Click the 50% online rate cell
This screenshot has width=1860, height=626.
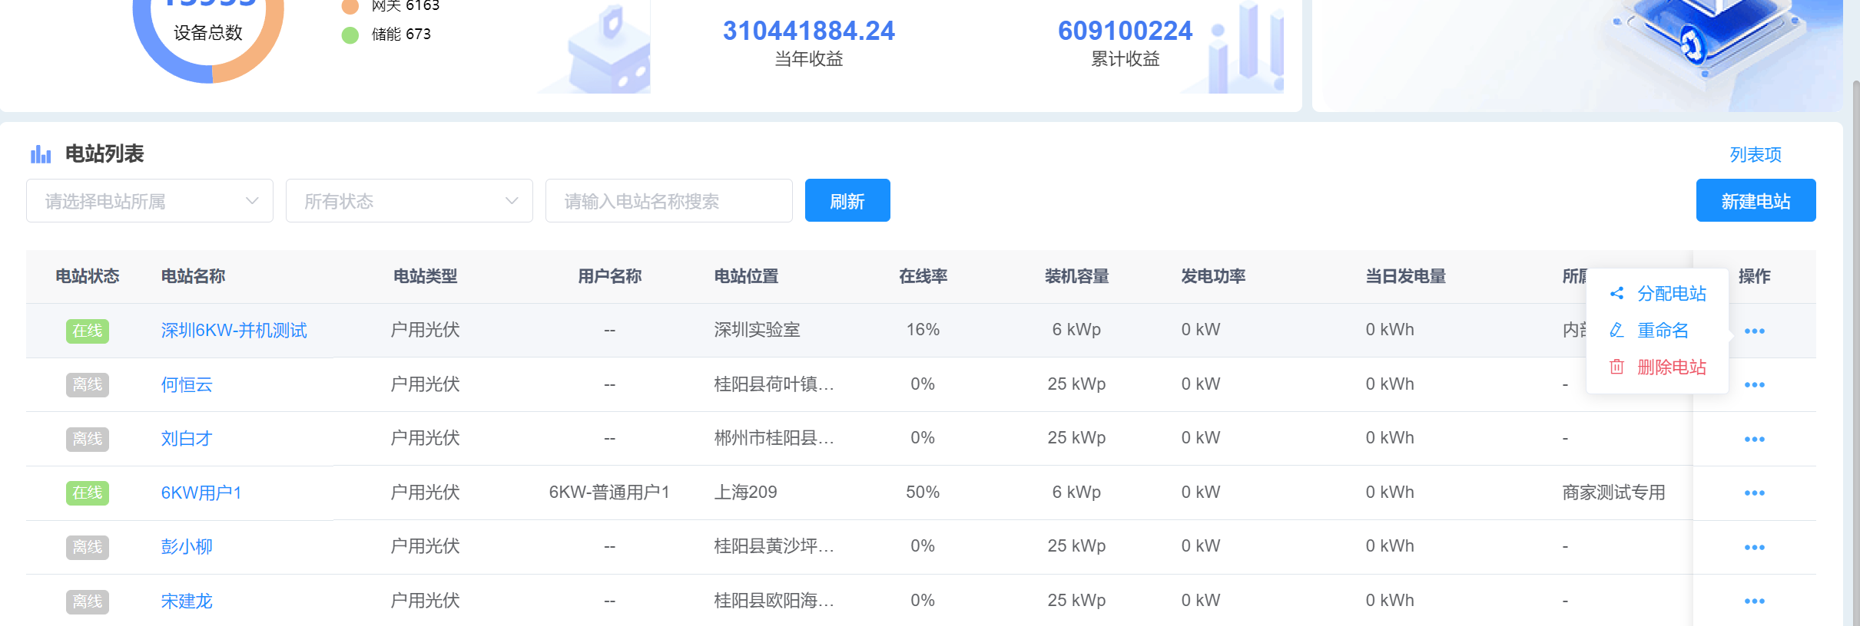[923, 492]
